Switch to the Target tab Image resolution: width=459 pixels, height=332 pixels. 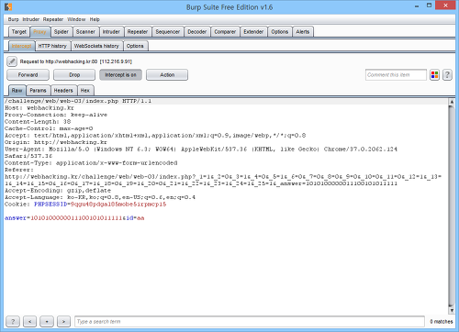click(x=19, y=32)
